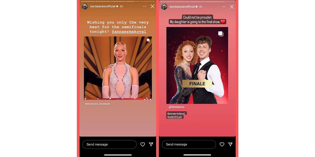
Task: Open more options on the right story
Action: point(224,7)
